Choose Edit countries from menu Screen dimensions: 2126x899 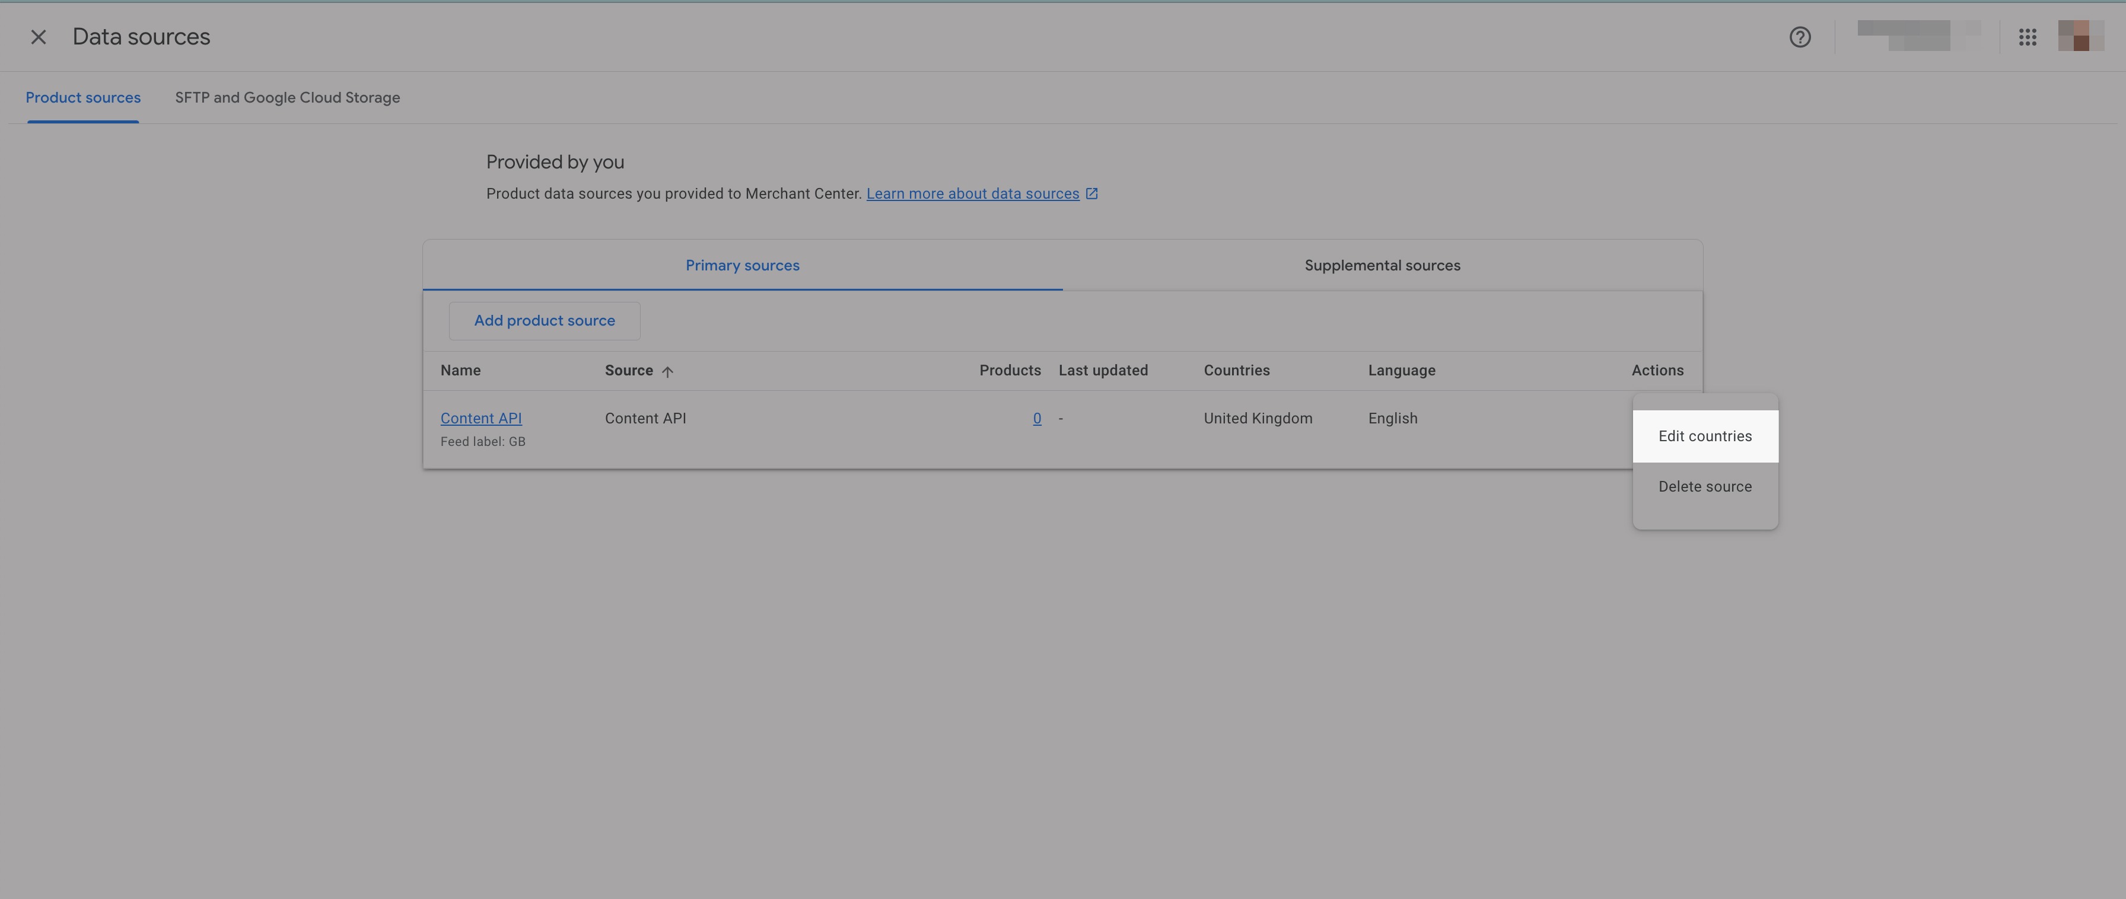pyautogui.click(x=1705, y=436)
